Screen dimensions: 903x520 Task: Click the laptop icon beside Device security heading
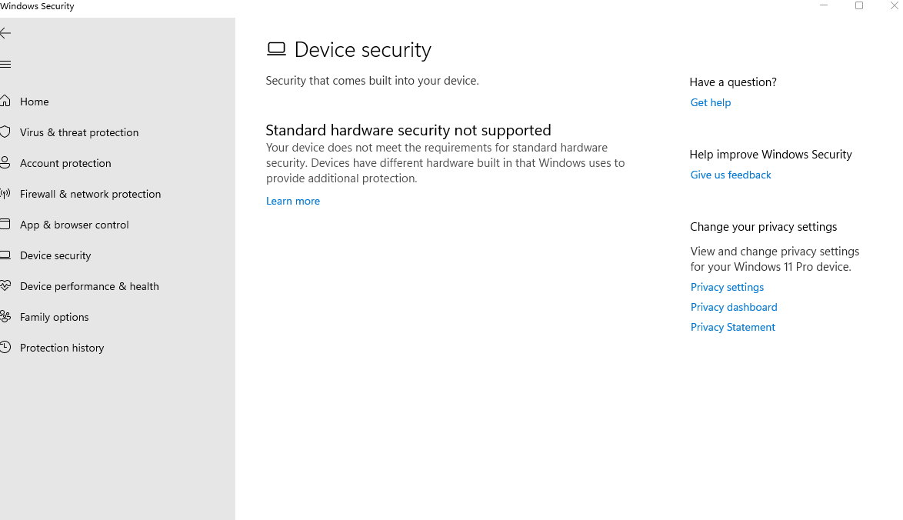(x=276, y=49)
